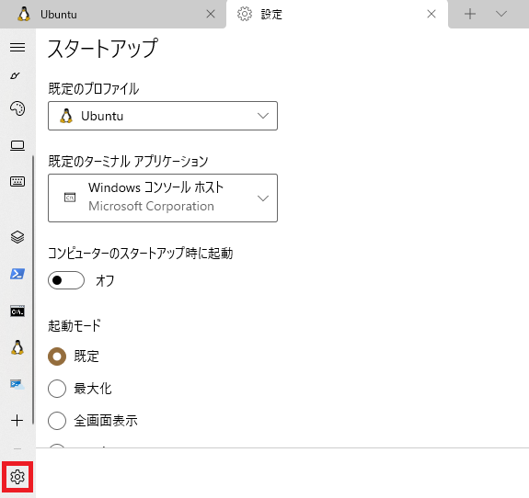The image size is (529, 498).
Task: Select the 既定 launch mode radio
Action: 57,357
